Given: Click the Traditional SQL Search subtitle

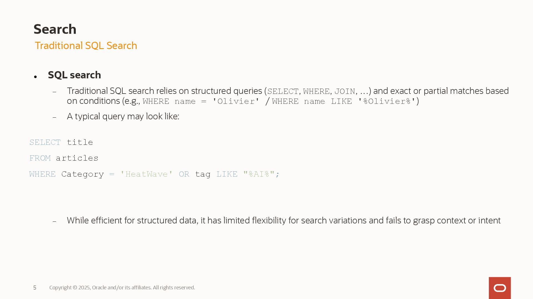Looking at the screenshot, I should pyautogui.click(x=86, y=46).
